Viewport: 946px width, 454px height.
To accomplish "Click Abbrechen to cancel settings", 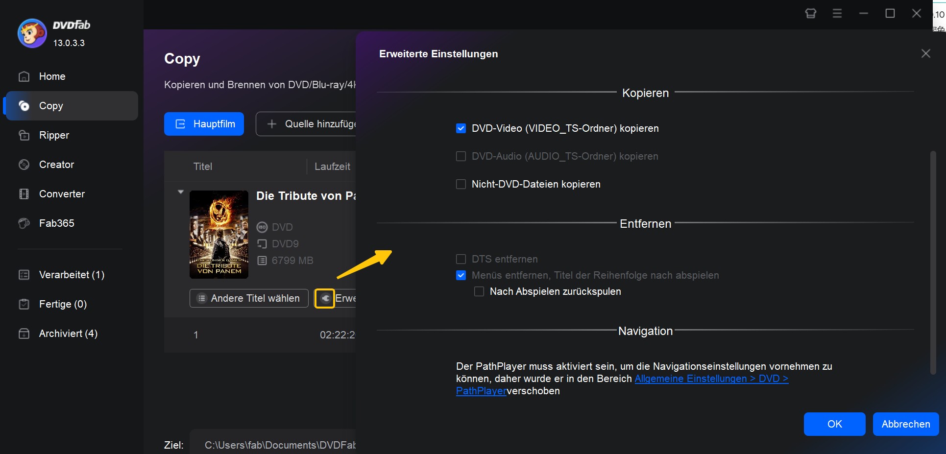I will (906, 424).
